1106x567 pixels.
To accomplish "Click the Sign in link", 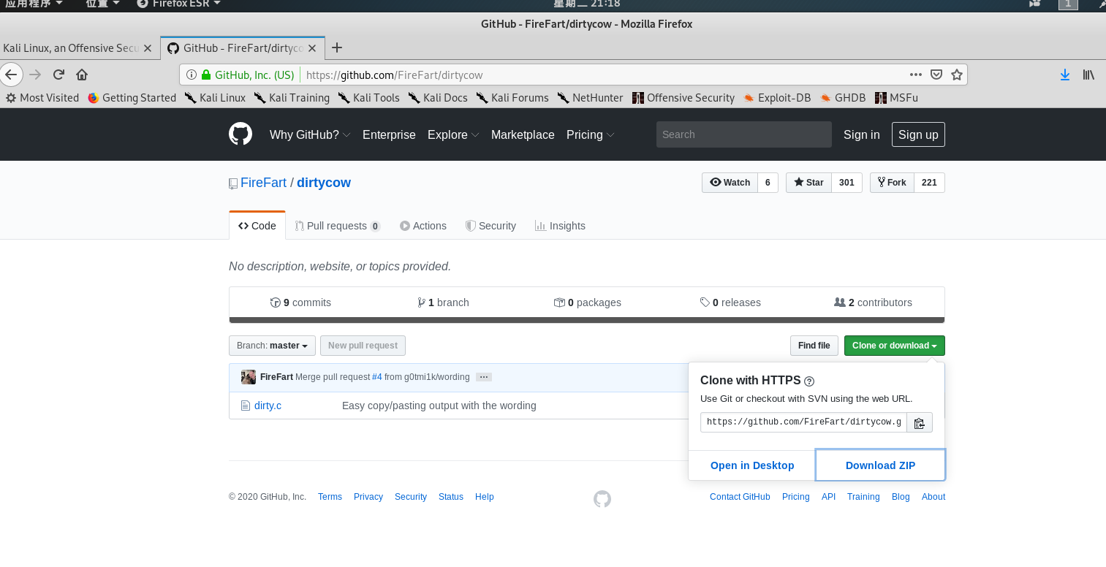I will pyautogui.click(x=862, y=134).
